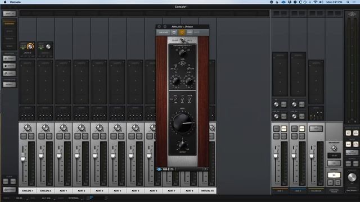Open the Settings button at sidebar bottom
Viewport: 360px width, 202px height.
pos(10,190)
